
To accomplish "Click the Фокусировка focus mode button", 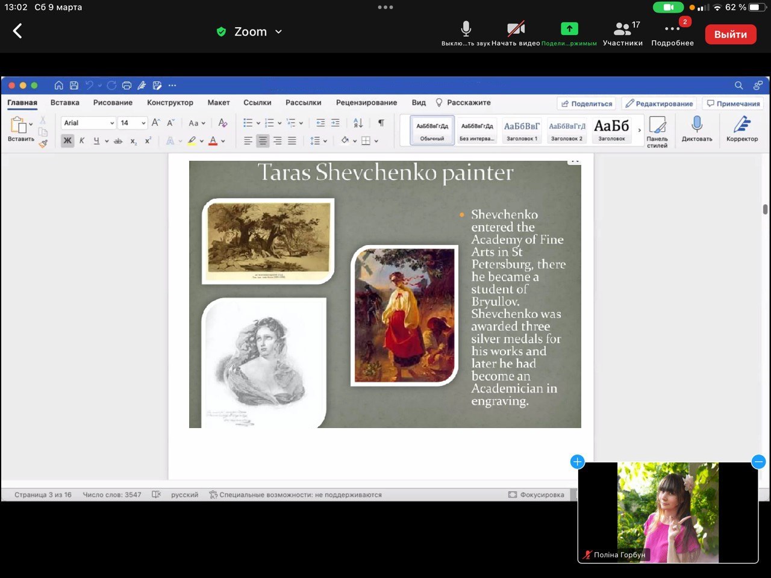I will pos(536,495).
